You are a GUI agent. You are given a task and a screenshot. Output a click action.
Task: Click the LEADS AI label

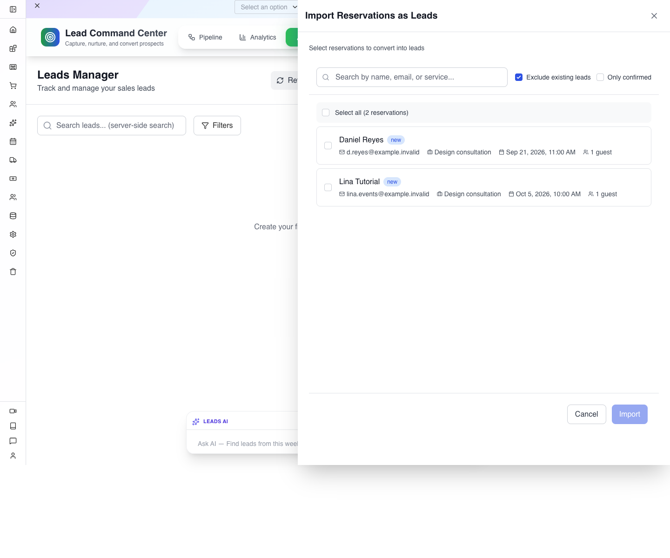(x=215, y=421)
